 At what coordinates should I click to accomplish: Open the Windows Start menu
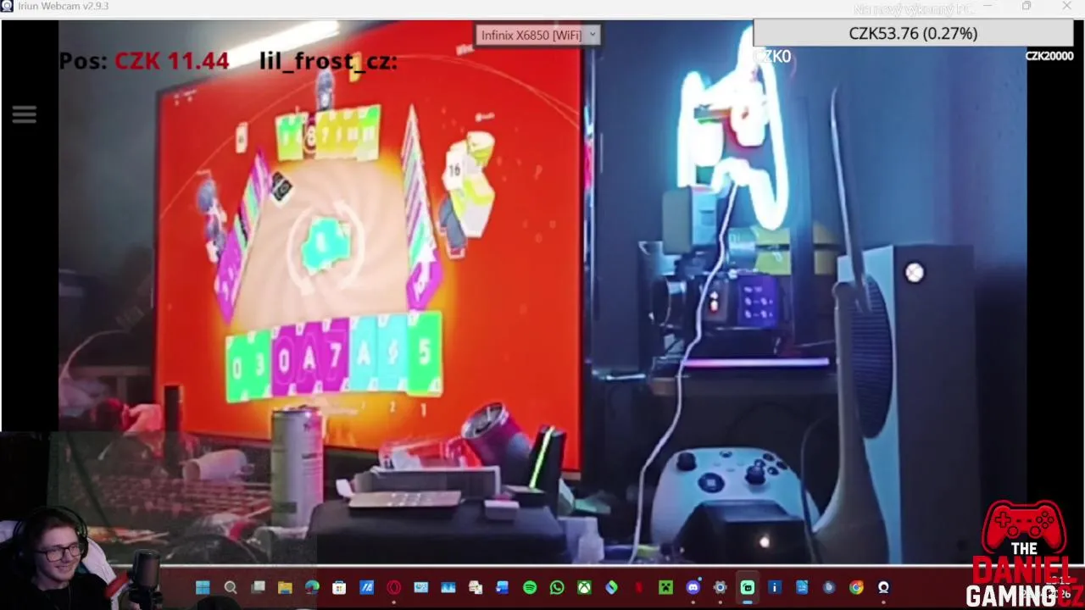pos(203,587)
